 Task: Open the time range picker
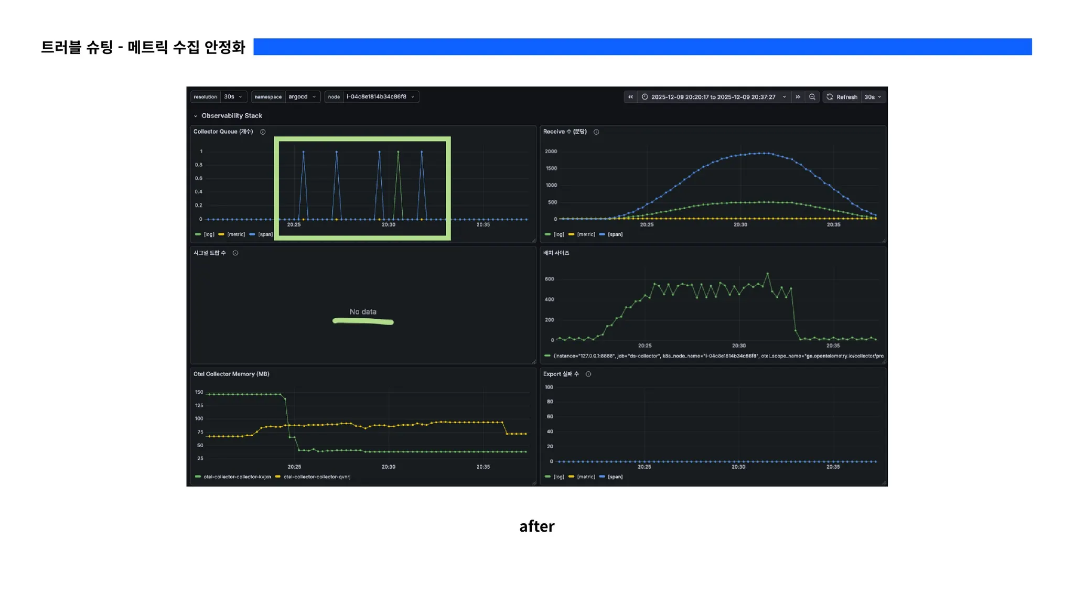point(713,97)
